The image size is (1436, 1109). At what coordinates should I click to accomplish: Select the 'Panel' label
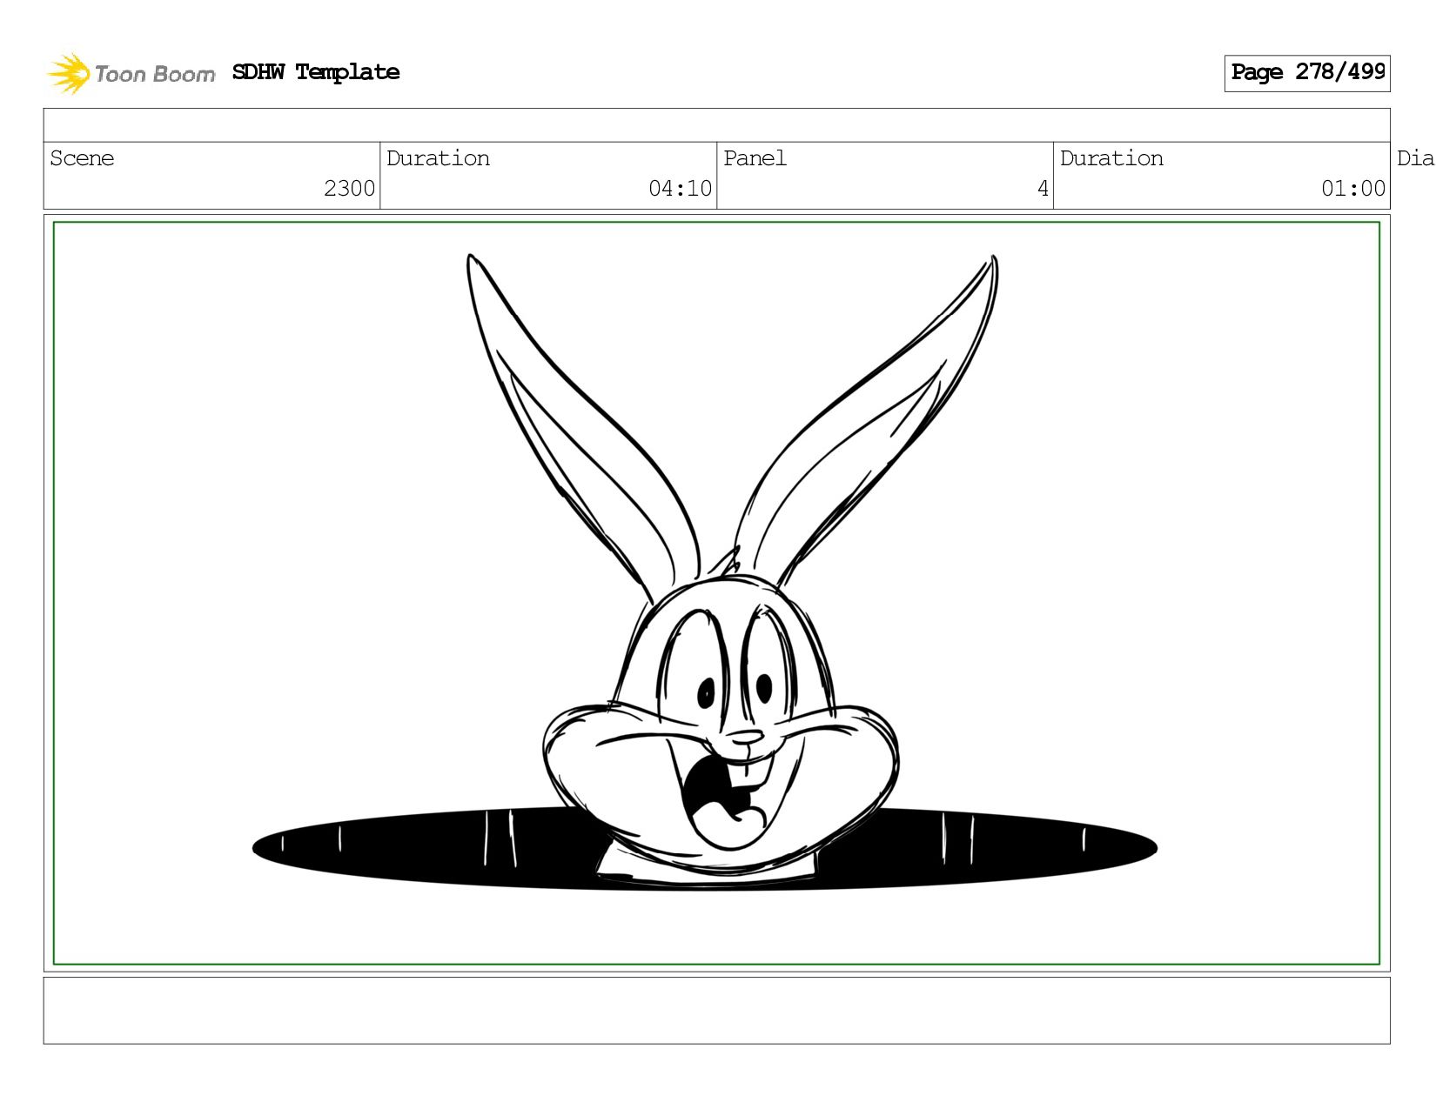tap(755, 158)
